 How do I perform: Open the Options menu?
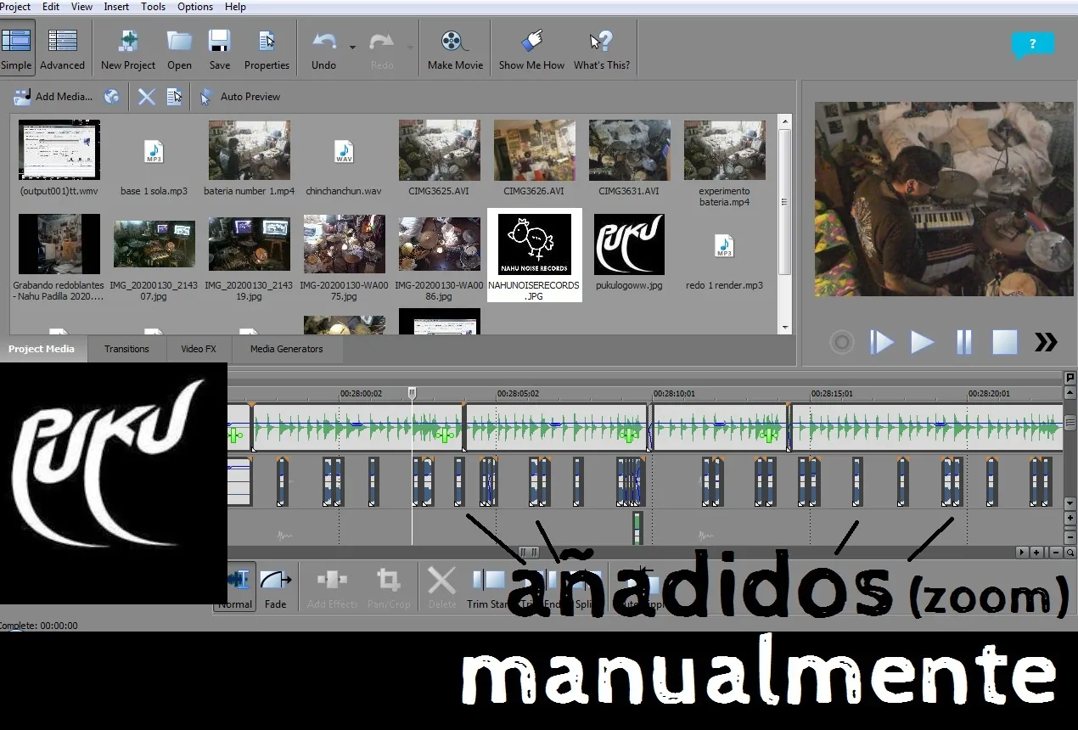click(195, 7)
